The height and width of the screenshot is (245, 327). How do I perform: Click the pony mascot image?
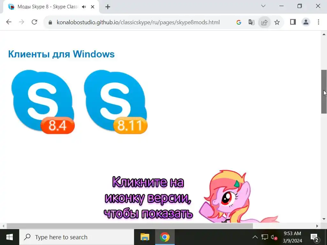238,197
